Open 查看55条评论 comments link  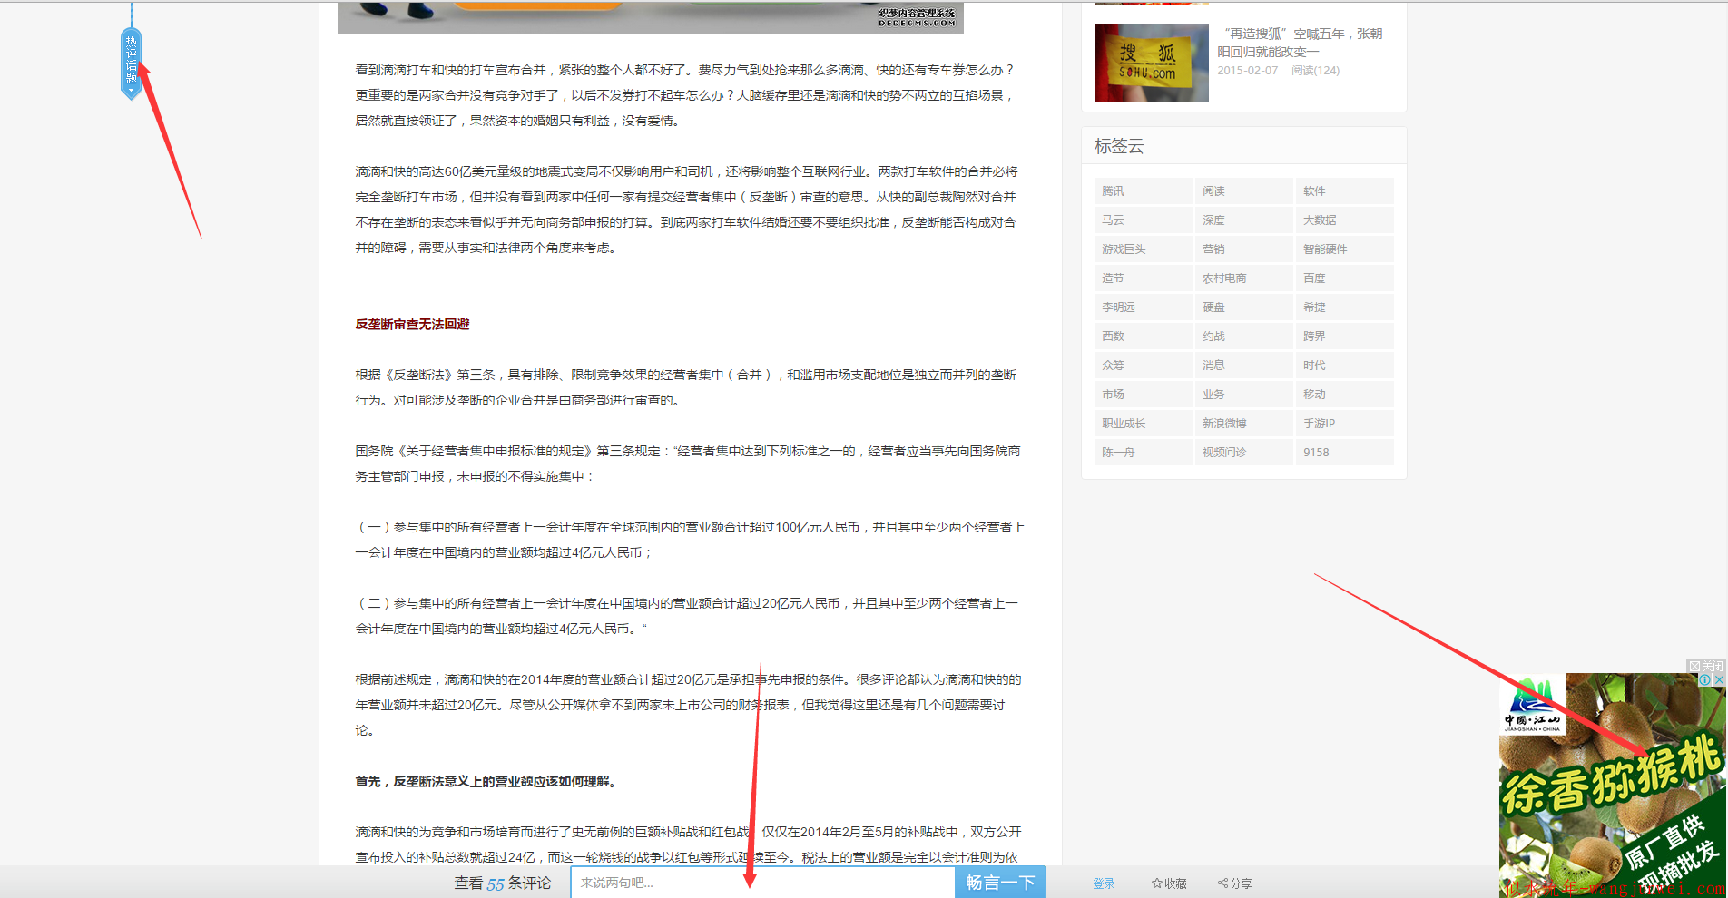(503, 883)
